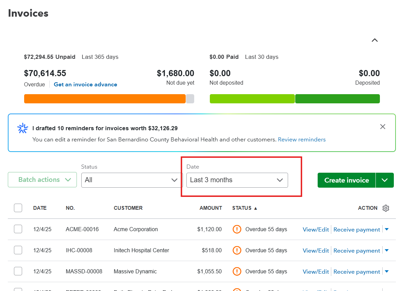Open table settings gear icon
Screen dimensions: 402x291
tap(386, 208)
